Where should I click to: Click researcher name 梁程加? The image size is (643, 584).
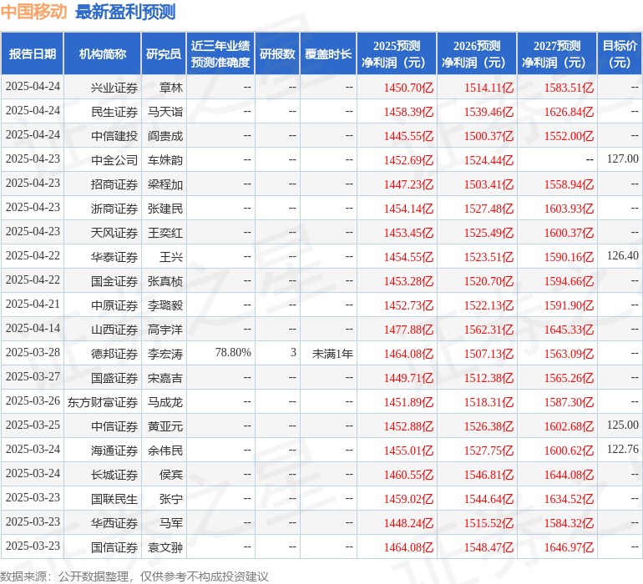click(x=165, y=184)
